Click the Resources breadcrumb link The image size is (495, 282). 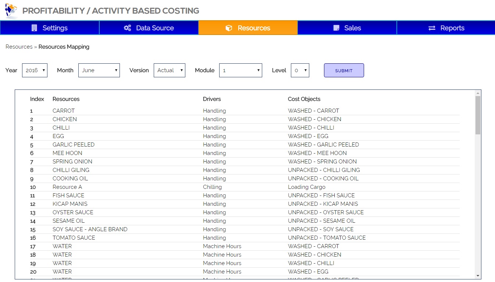19,47
